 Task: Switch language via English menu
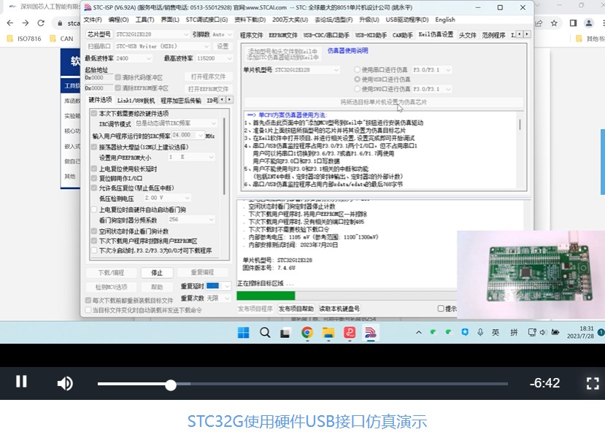point(445,20)
